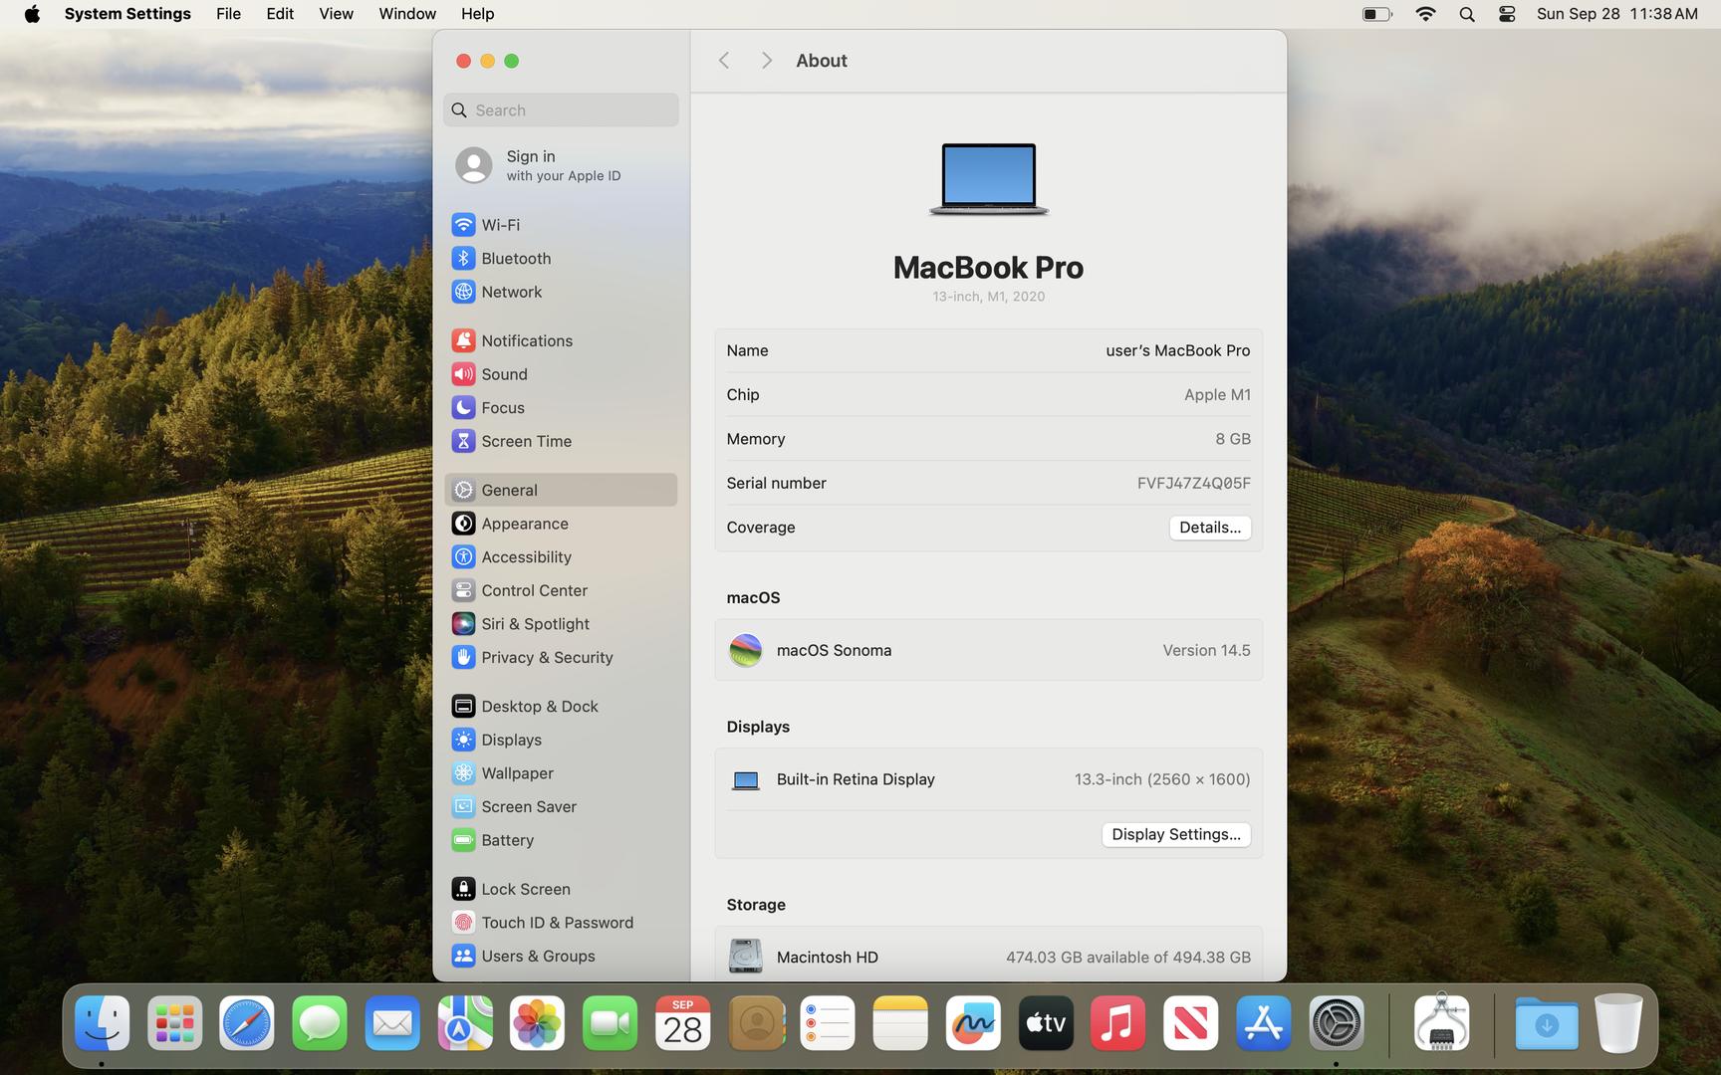Open Freeform from the Dock
This screenshot has height=1075, width=1721.
click(x=973, y=1023)
